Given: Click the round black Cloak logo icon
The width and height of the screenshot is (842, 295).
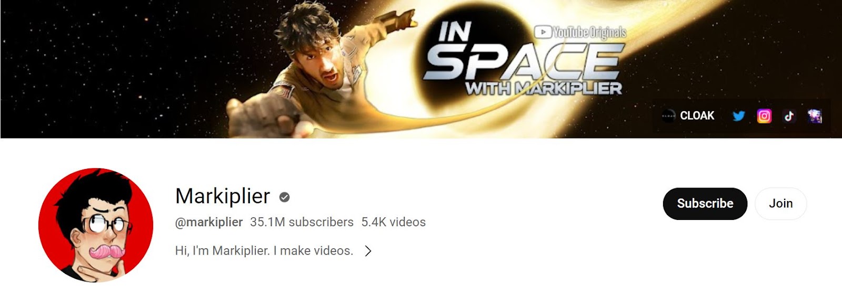Looking at the screenshot, I should (x=668, y=116).
